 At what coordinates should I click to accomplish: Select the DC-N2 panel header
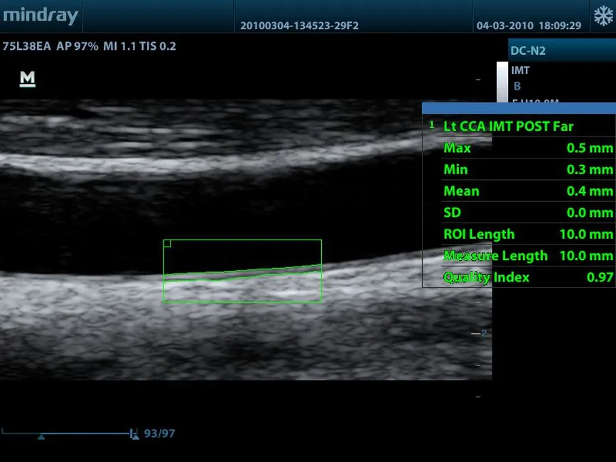(x=561, y=50)
